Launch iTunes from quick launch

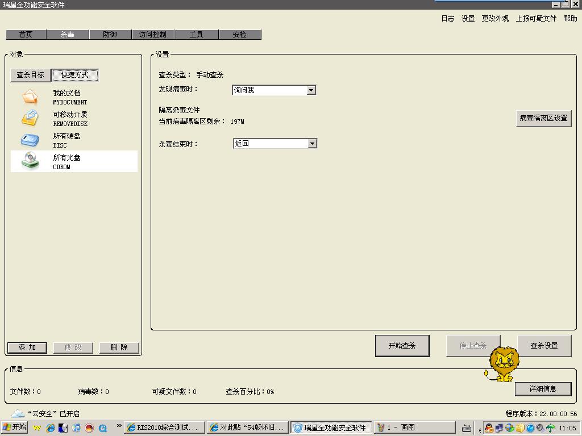pos(76,428)
